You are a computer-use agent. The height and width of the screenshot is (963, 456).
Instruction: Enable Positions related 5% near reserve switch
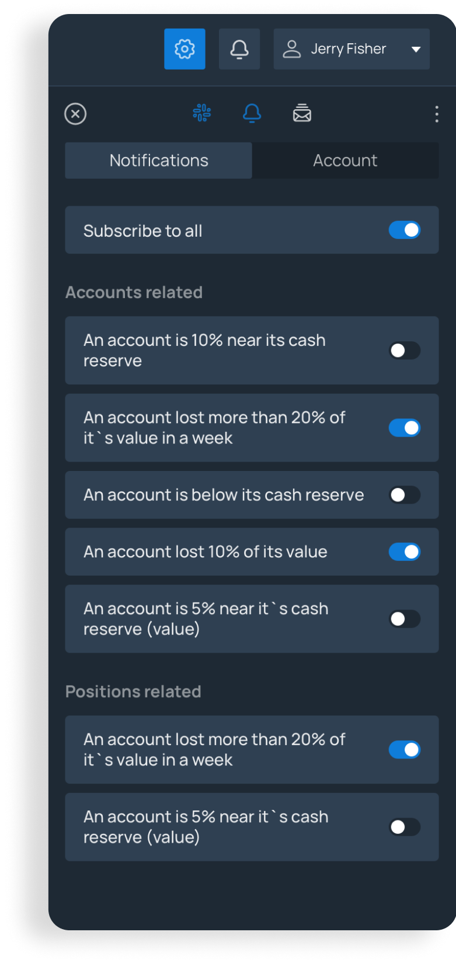405,827
